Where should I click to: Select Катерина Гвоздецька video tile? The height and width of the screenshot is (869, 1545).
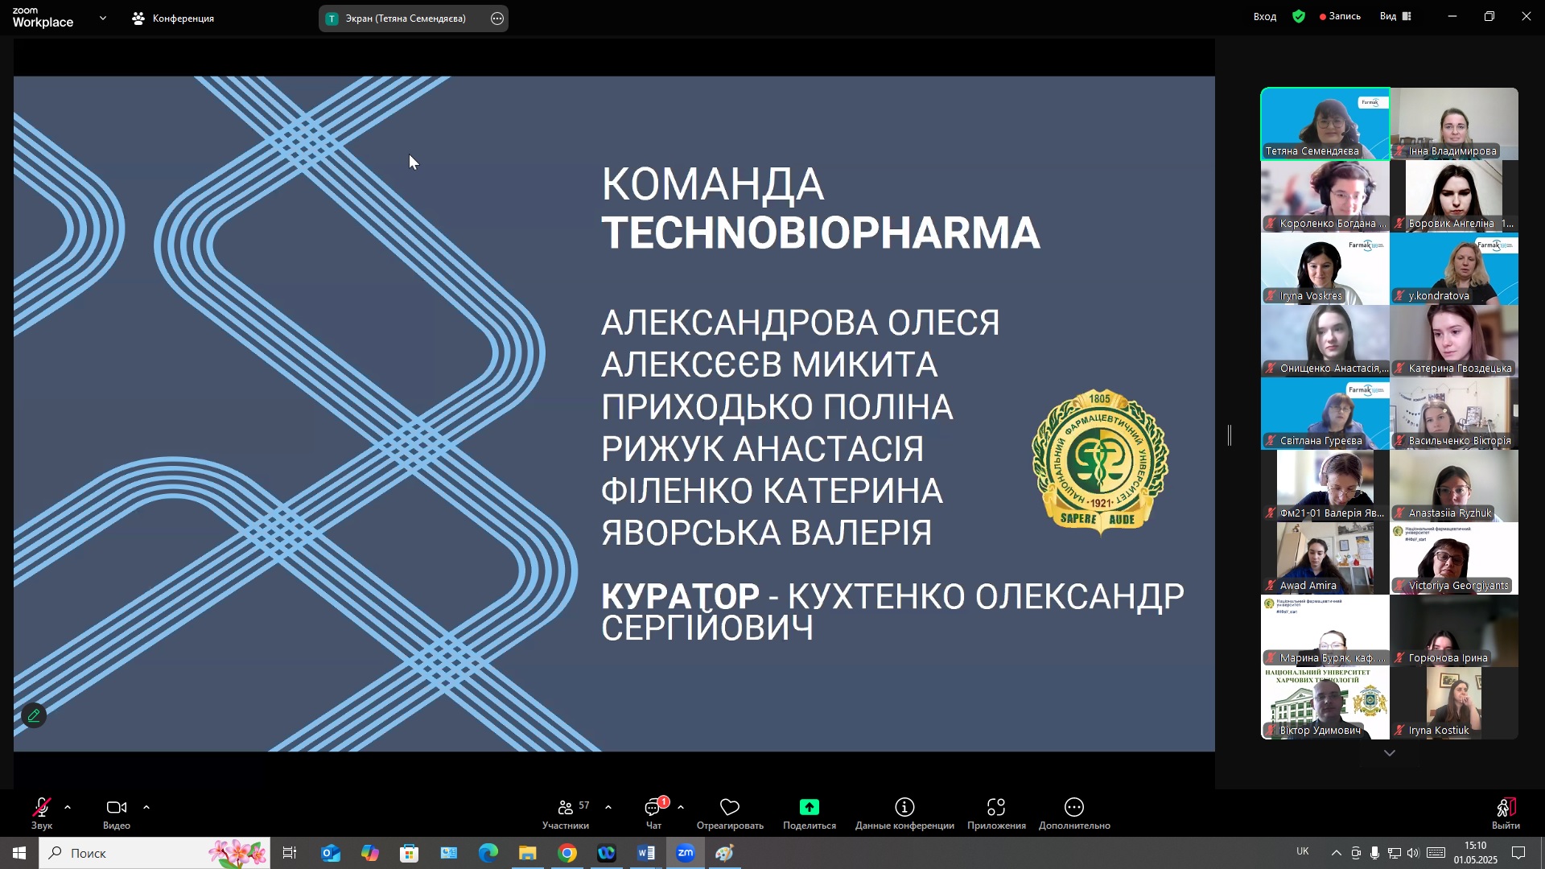click(x=1454, y=341)
